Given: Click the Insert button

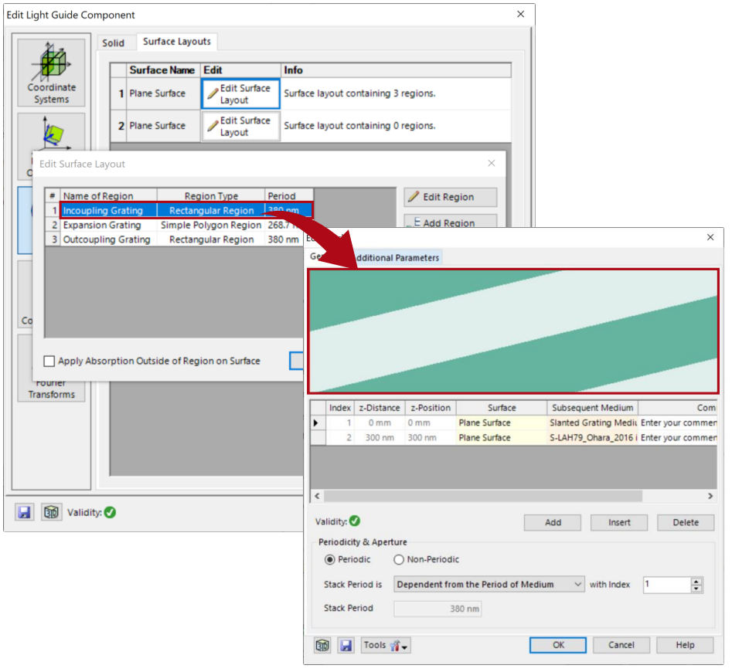Looking at the screenshot, I should tap(619, 523).
